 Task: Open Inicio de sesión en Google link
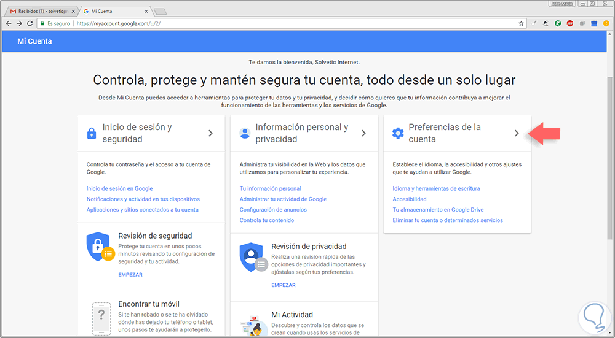pos(120,188)
